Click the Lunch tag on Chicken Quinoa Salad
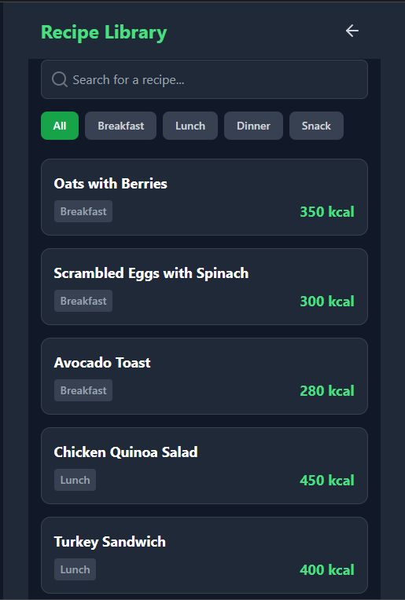 [75, 480]
